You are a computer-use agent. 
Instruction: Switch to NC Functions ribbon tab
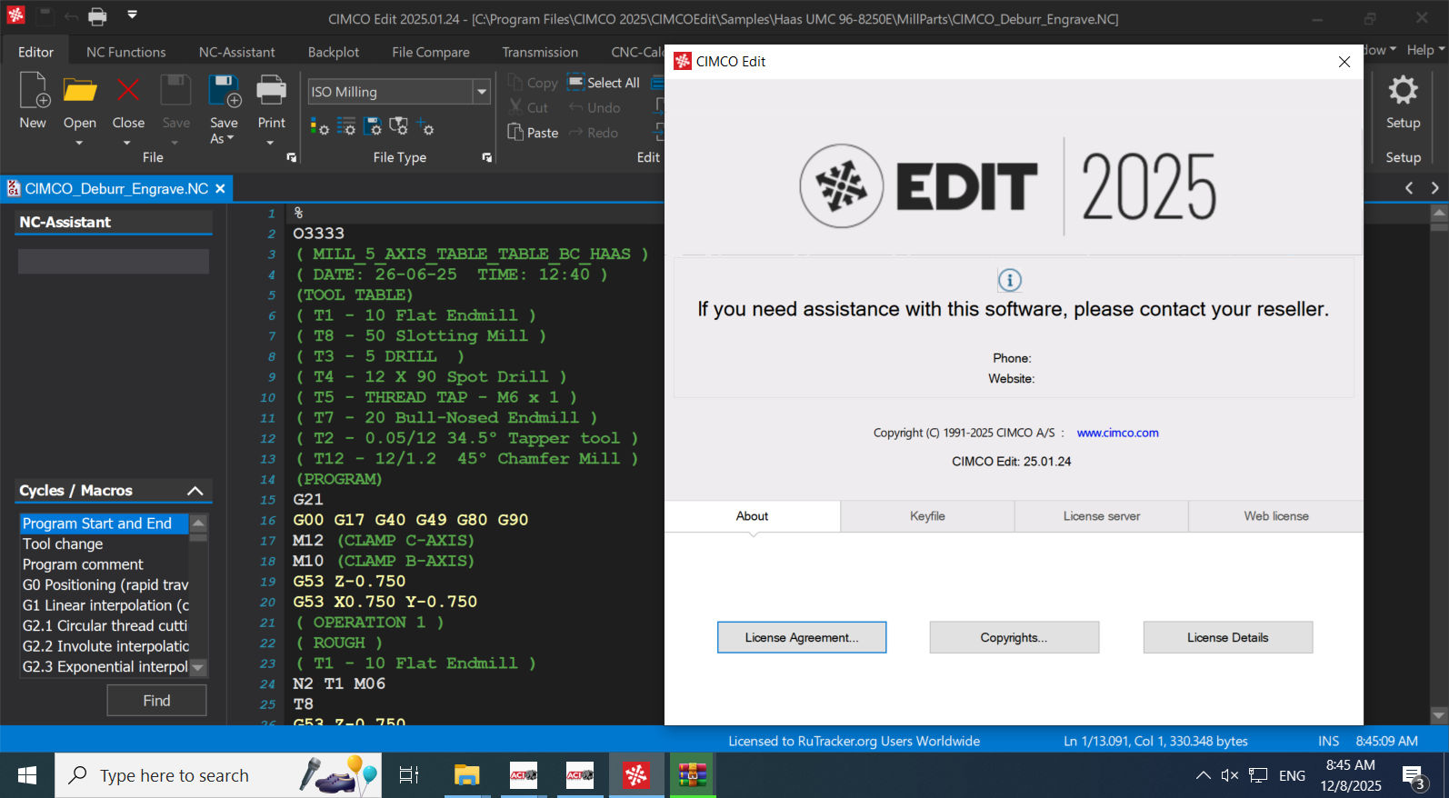pyautogui.click(x=126, y=52)
